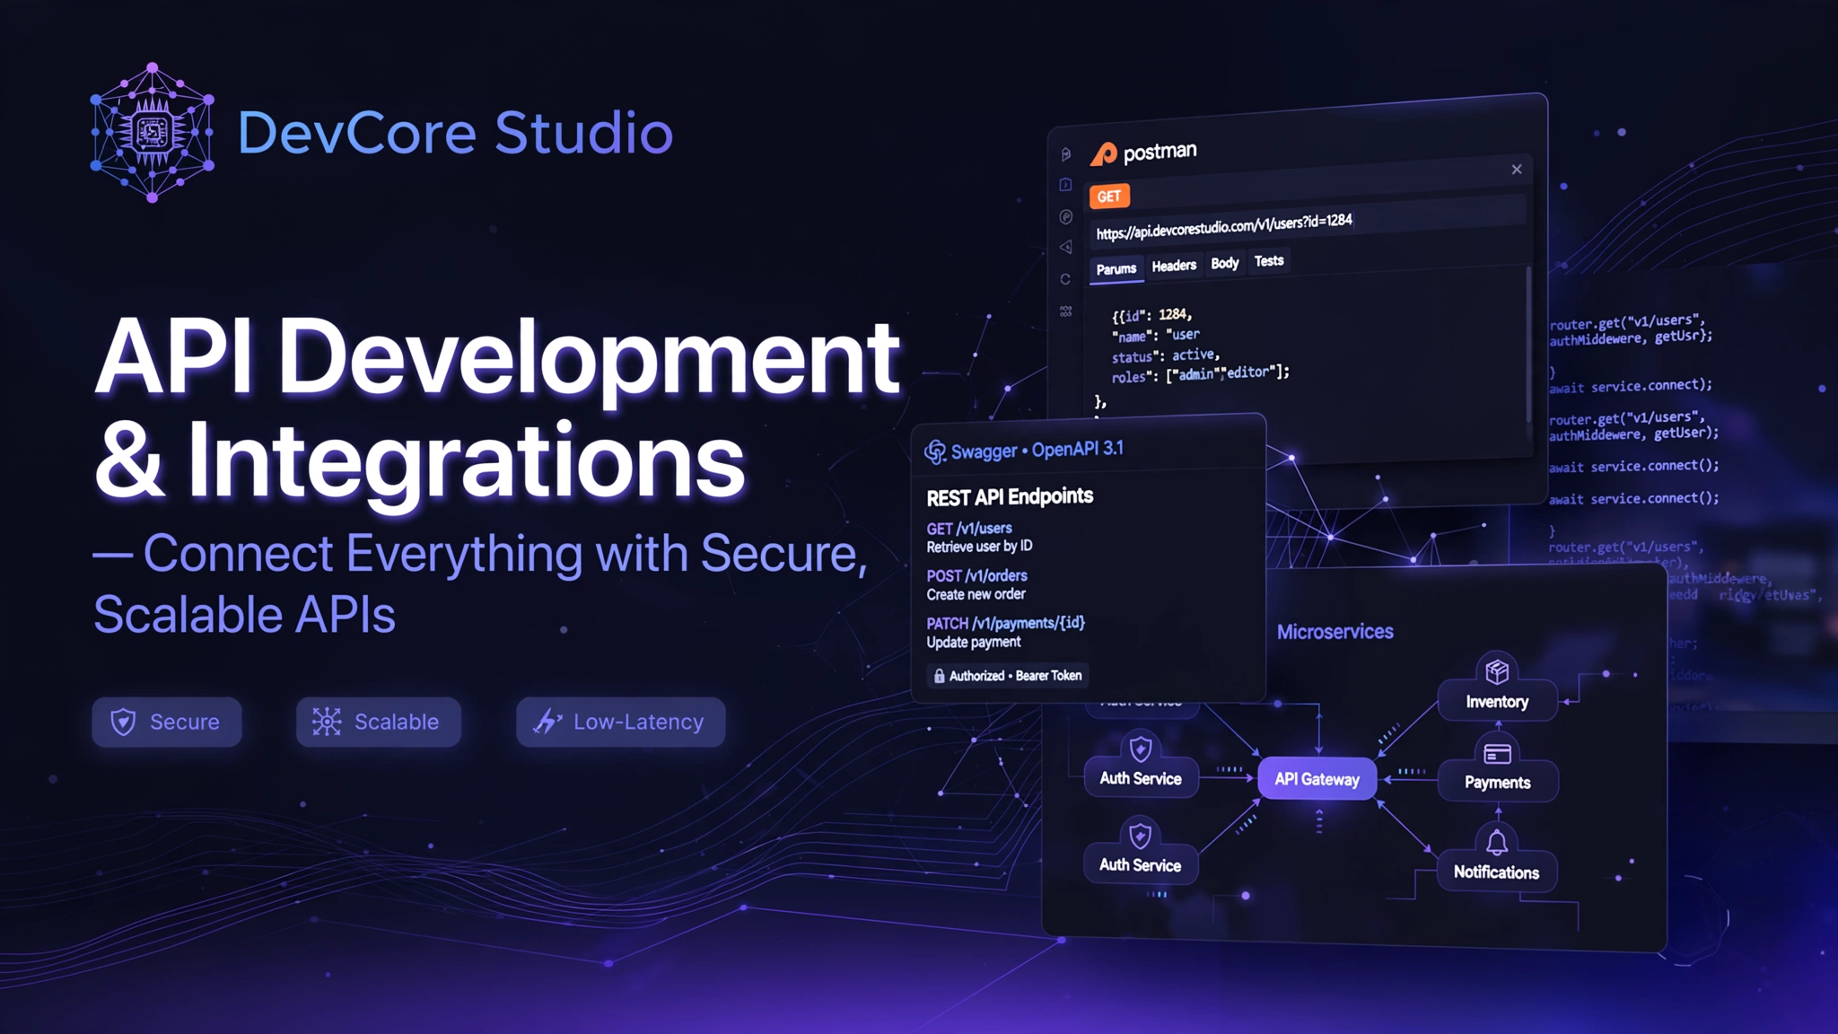Switch to the Params tab in Postman
This screenshot has width=1838, height=1034.
(1116, 269)
